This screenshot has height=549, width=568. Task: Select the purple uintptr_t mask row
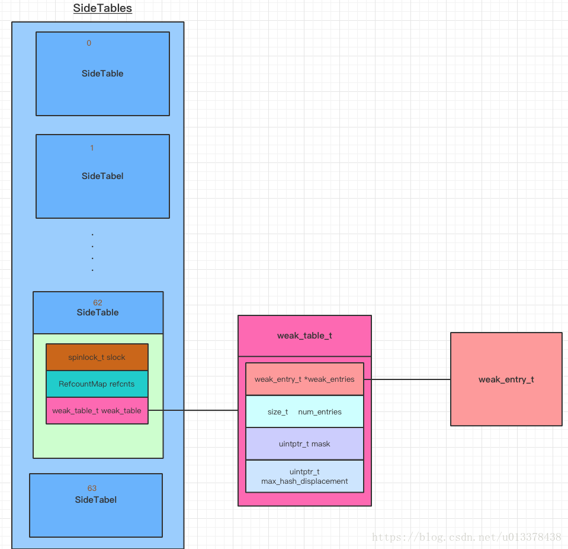(304, 444)
